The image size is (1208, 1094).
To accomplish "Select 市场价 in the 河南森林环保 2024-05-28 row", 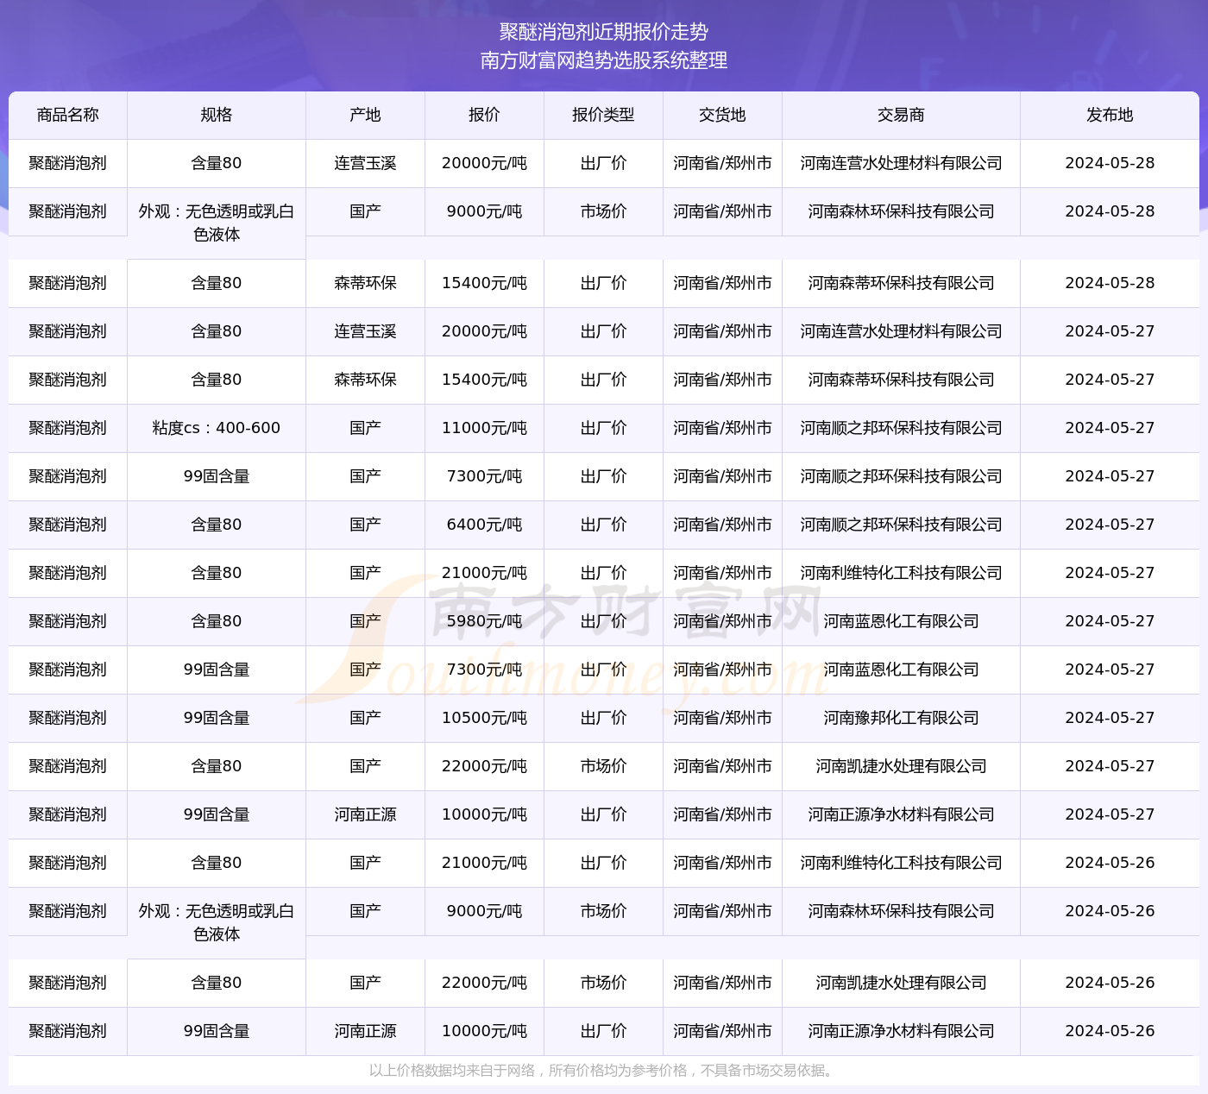I will point(603,211).
